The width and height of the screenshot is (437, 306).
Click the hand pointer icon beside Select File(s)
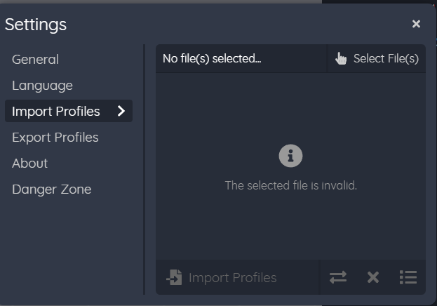[341, 58]
